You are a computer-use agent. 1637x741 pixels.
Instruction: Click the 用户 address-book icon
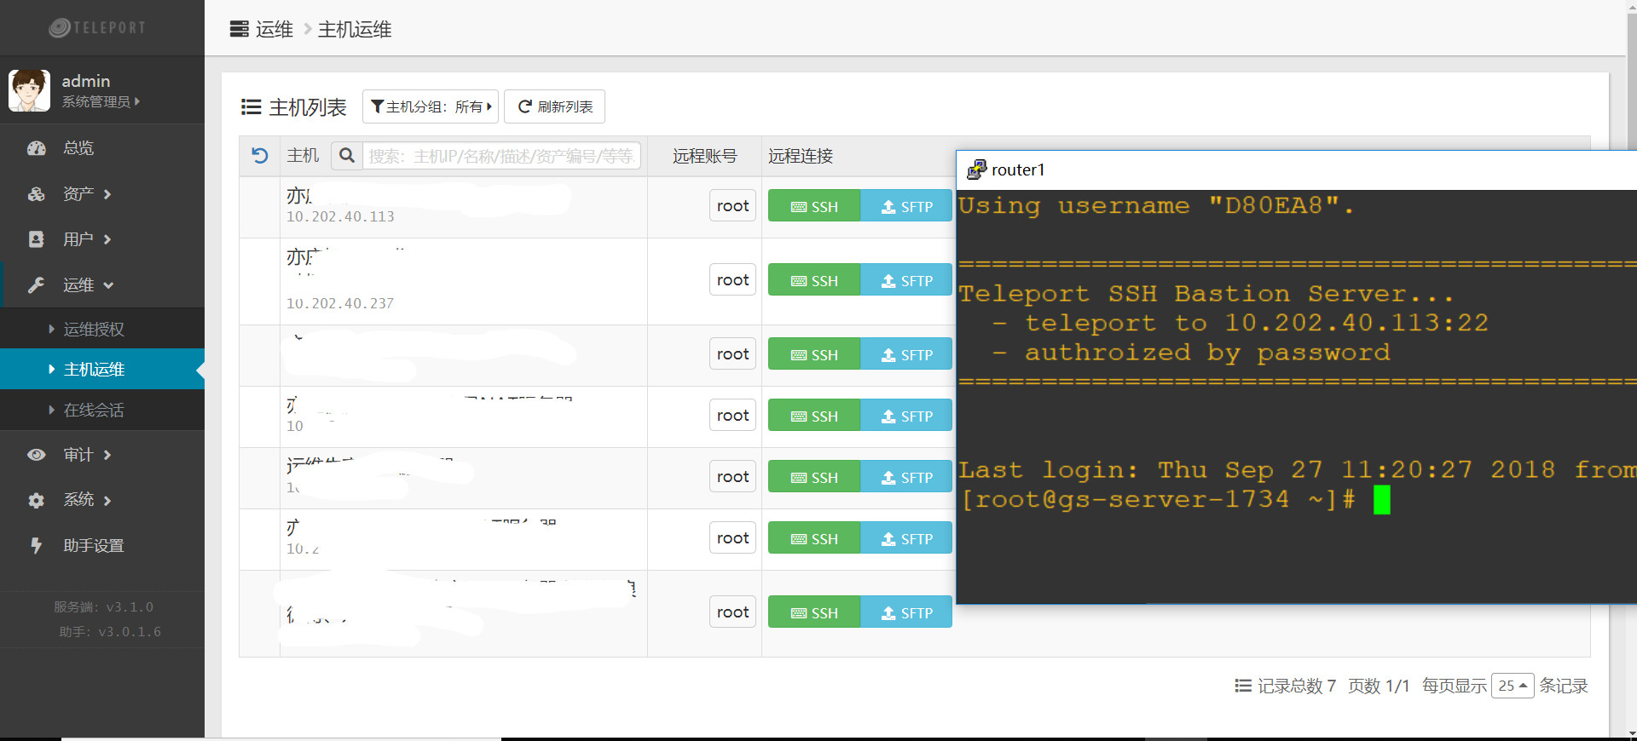[37, 239]
